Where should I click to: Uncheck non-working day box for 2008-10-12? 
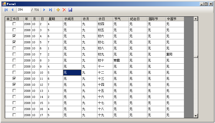pyautogui.click(x=14, y=85)
